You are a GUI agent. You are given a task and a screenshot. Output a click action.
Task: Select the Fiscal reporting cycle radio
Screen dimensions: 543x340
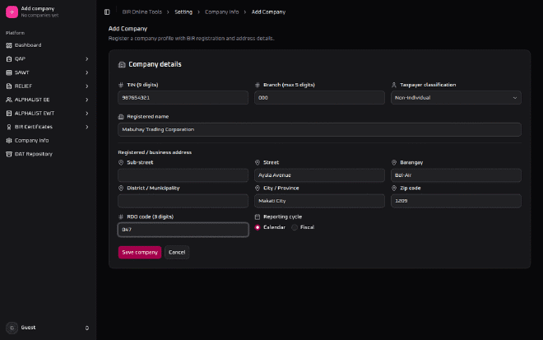tap(295, 228)
